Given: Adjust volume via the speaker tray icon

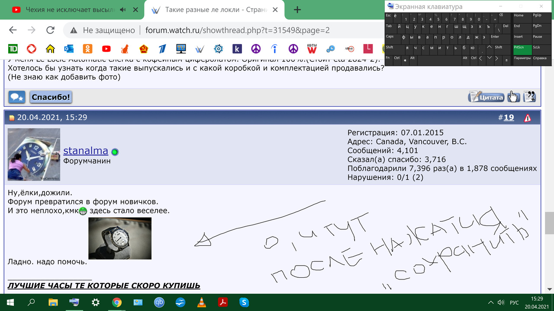Looking at the screenshot, I should tap(501, 302).
